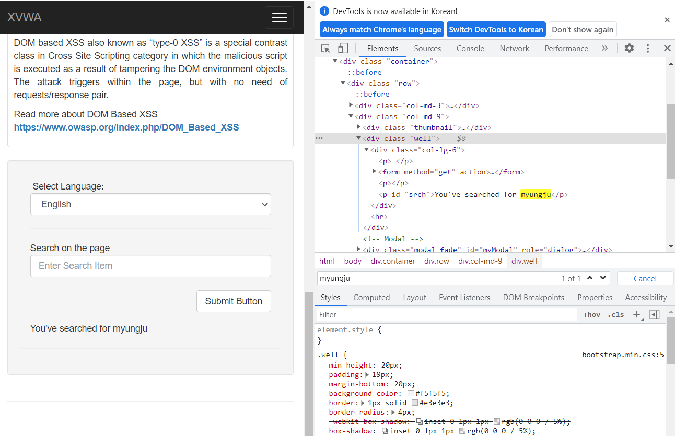Expand the form method get node
Screen dimensions: 675x436
pos(375,172)
